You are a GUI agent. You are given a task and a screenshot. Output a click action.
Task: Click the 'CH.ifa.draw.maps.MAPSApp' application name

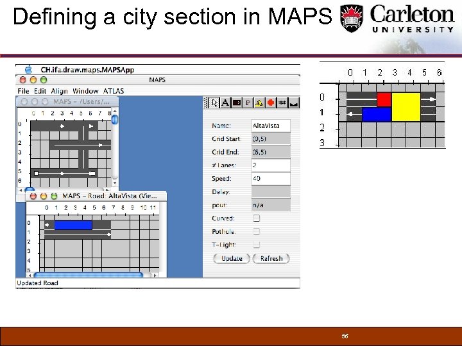click(87, 70)
